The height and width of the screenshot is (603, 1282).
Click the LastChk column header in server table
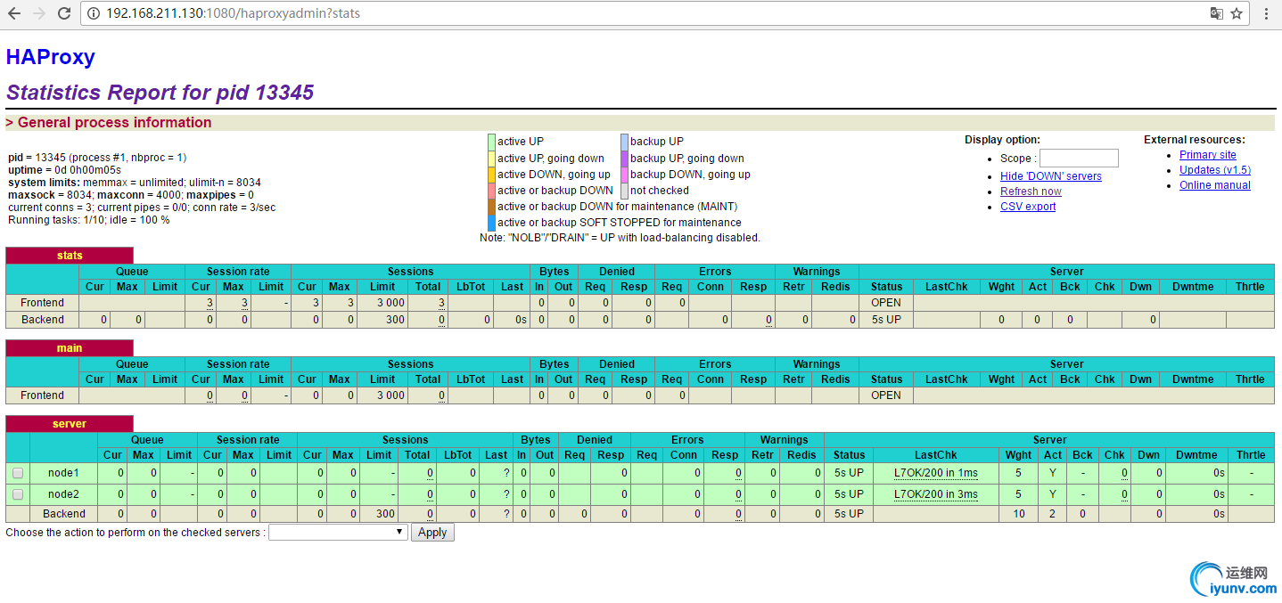tap(935, 455)
